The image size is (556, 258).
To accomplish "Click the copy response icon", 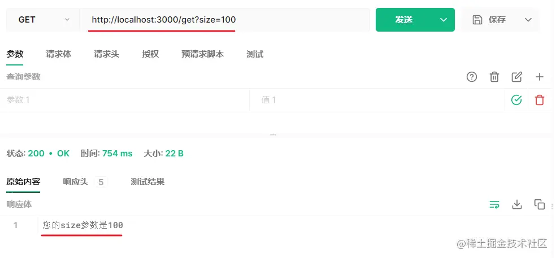I will 540,204.
